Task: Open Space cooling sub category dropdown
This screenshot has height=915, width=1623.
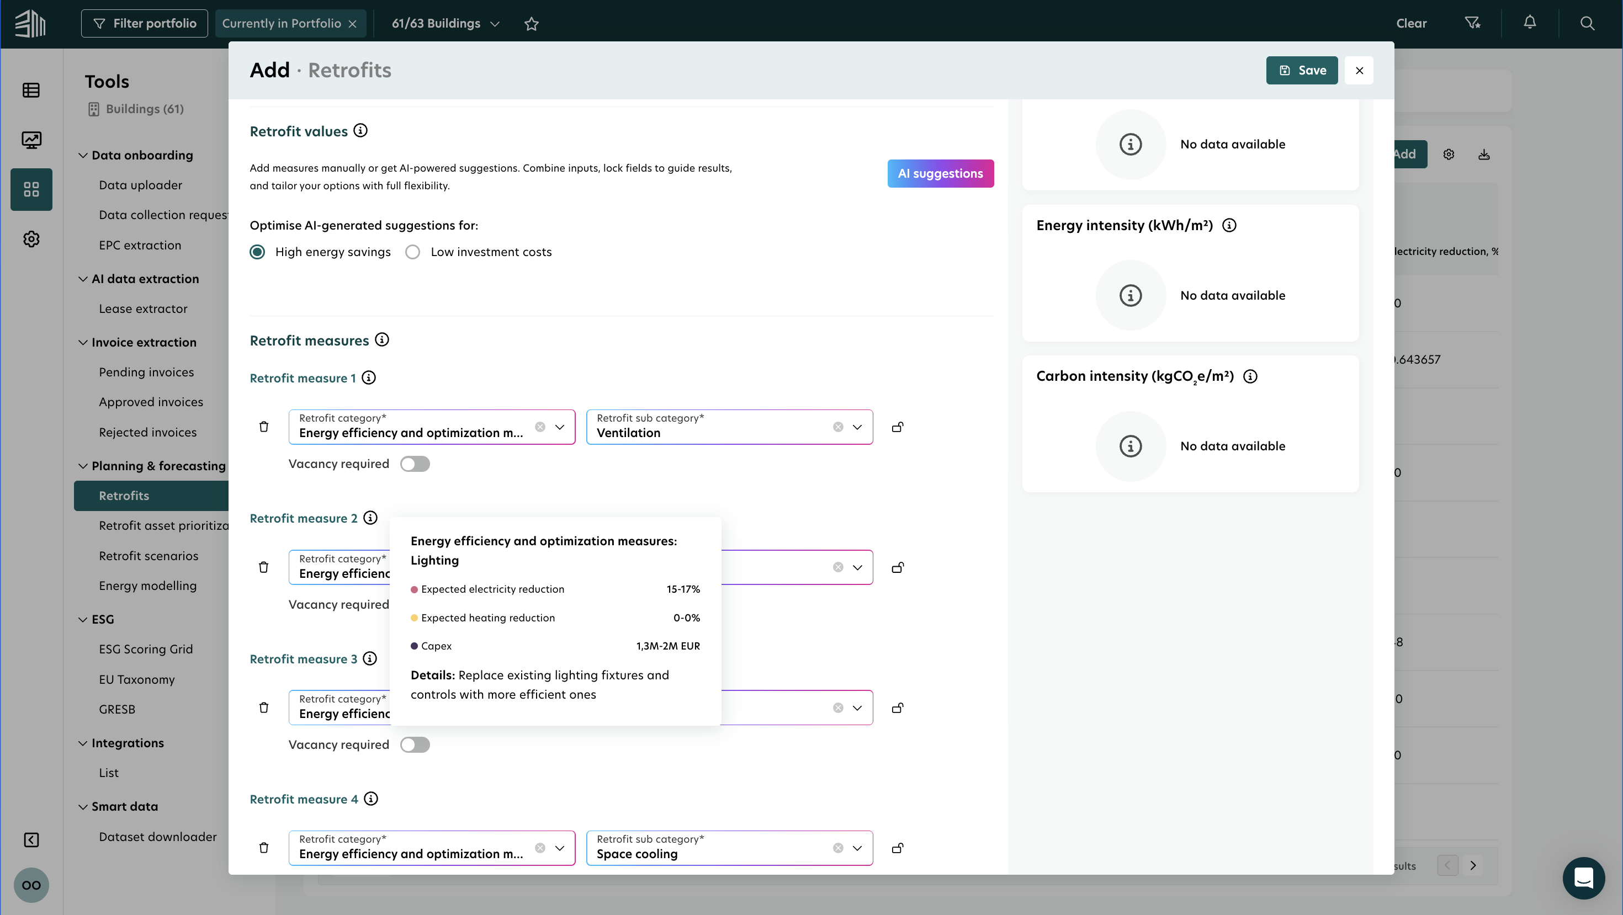Action: click(x=857, y=848)
